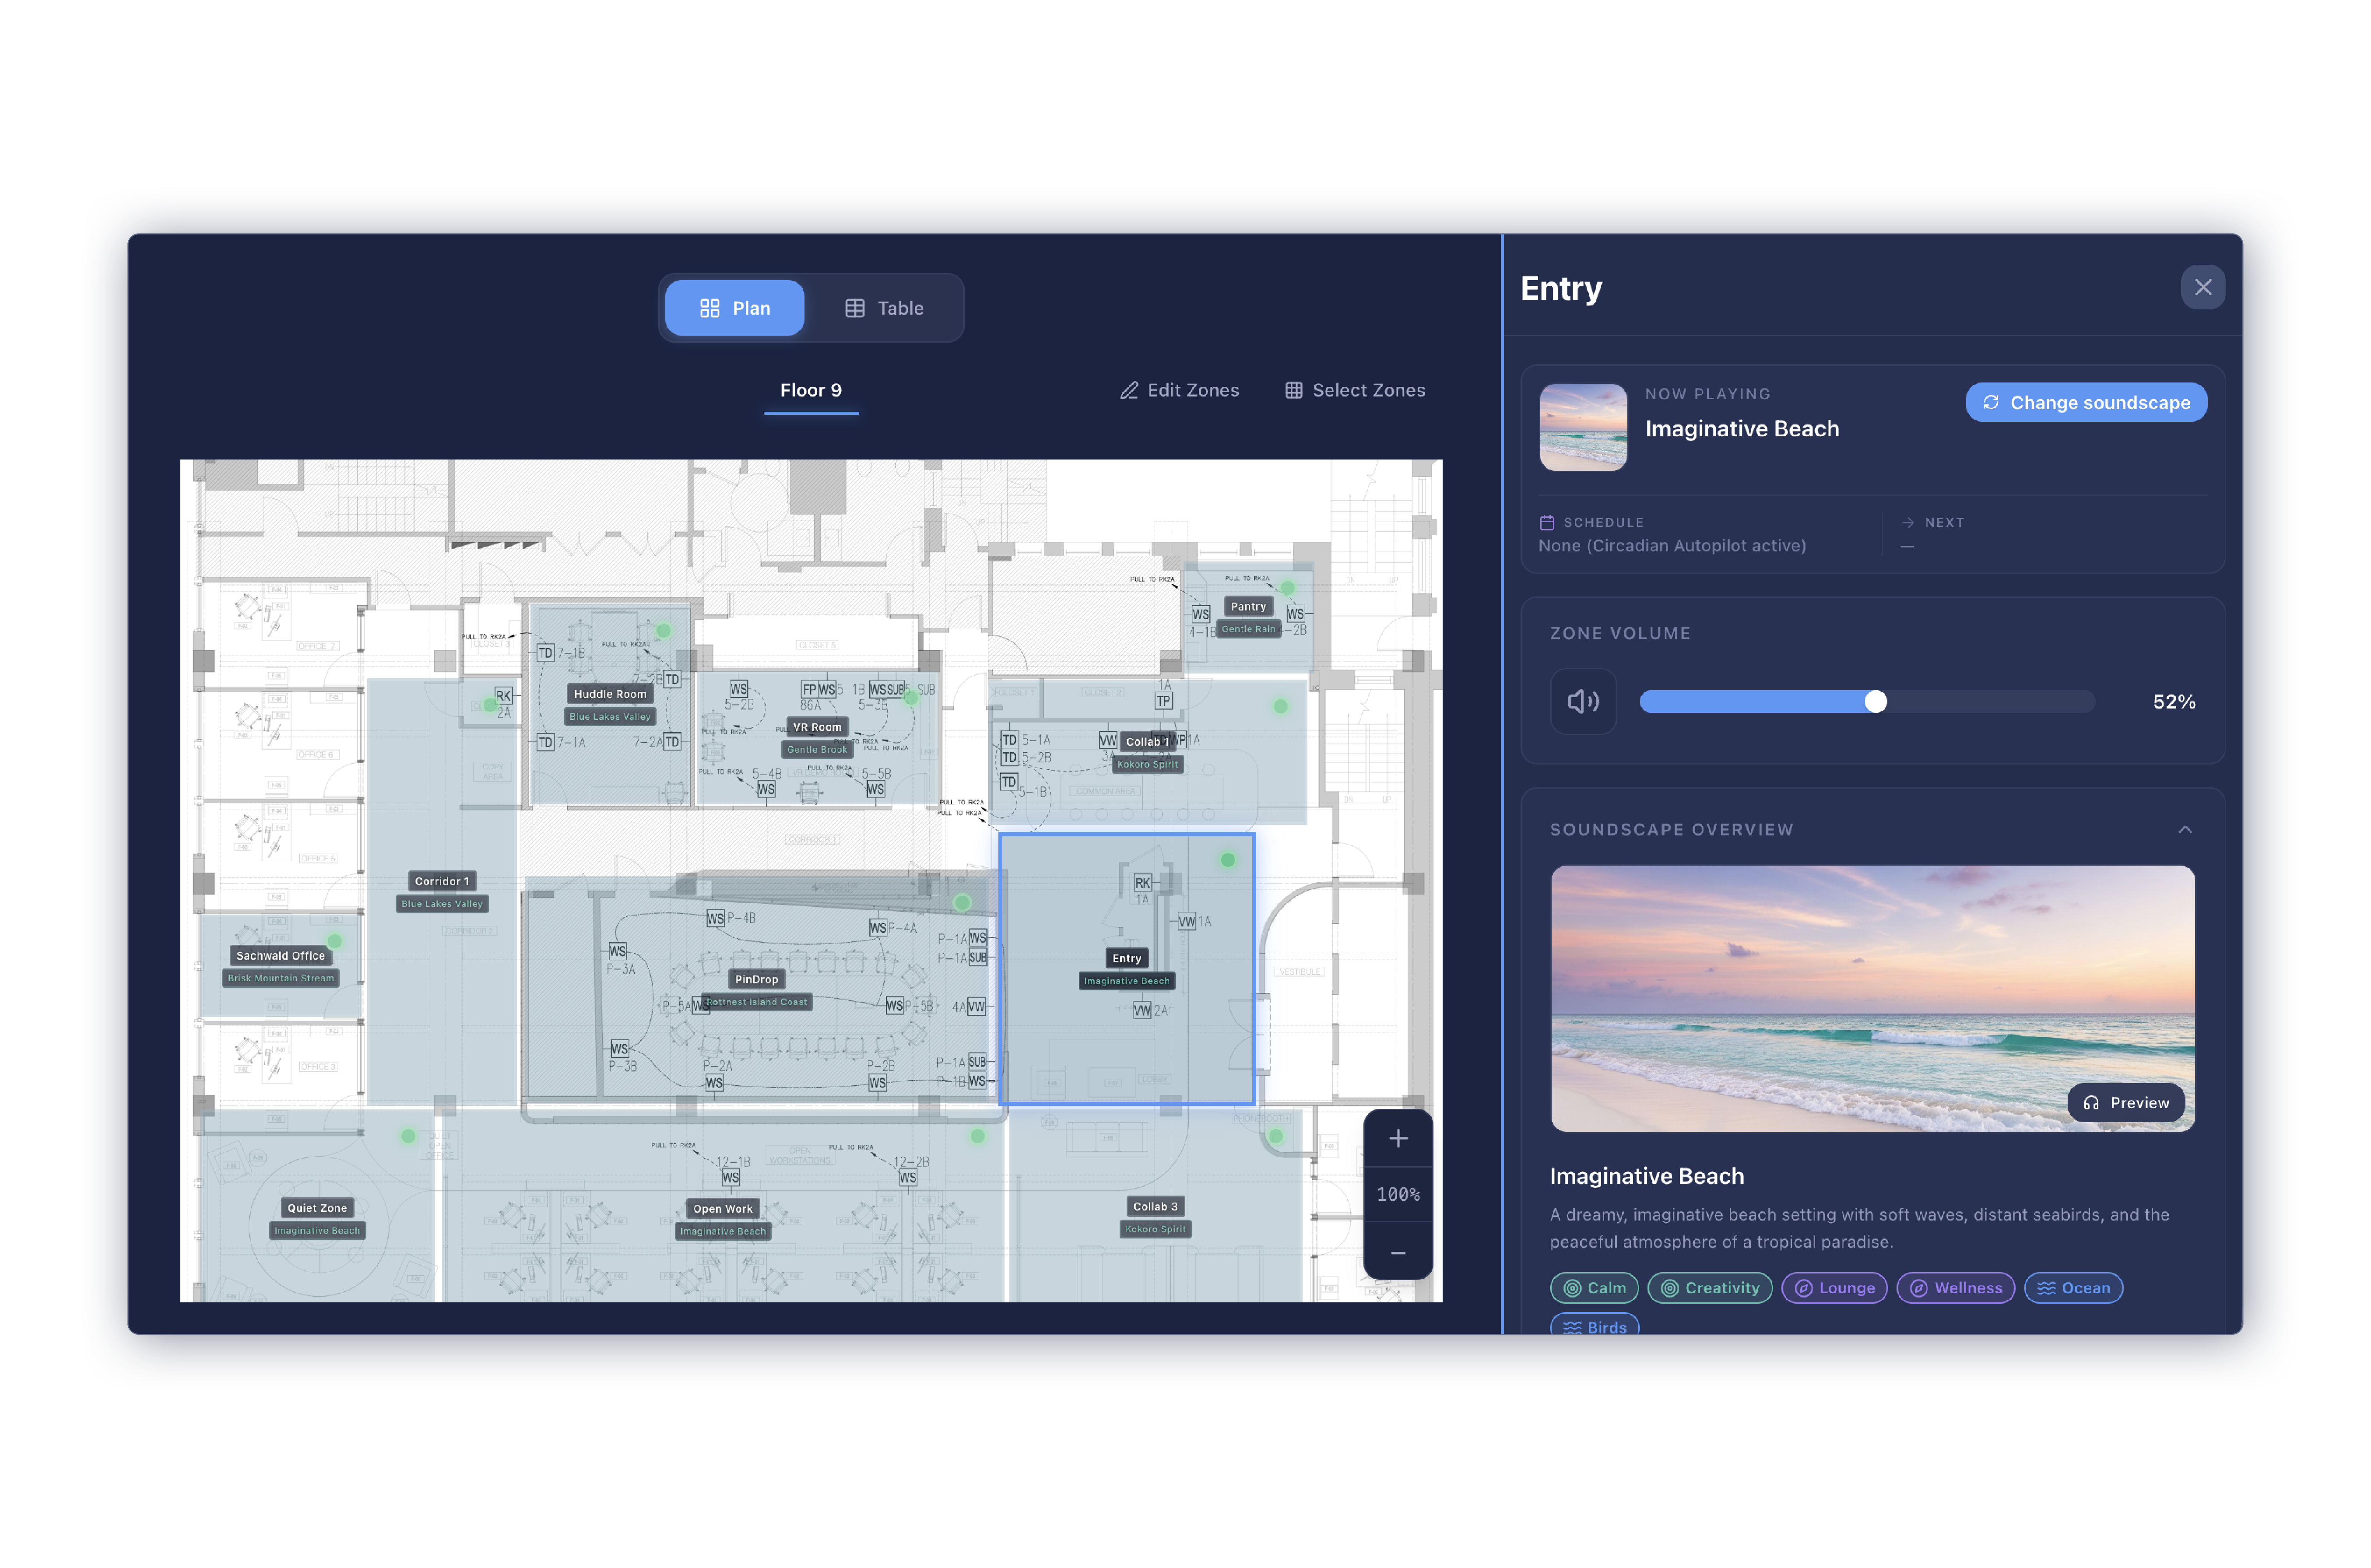Zoom out with the minus button
Screen dimensions: 2371x1568
point(1398,1253)
